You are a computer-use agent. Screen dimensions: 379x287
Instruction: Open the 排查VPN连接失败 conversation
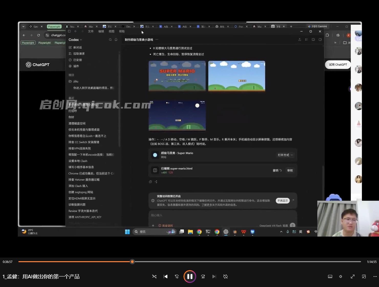click(x=80, y=148)
